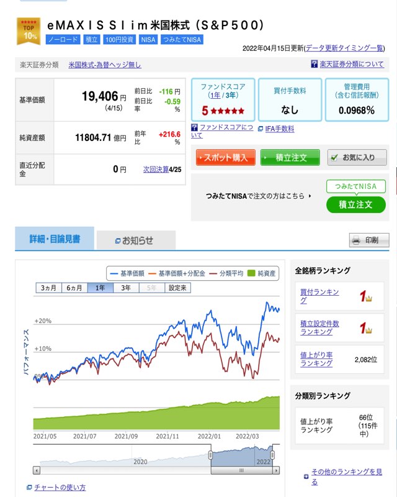Open the 詳細・目論見書 tab

(55, 239)
